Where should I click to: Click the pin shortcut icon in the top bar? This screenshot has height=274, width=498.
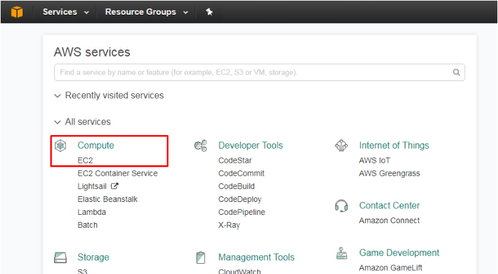pyautogui.click(x=209, y=12)
